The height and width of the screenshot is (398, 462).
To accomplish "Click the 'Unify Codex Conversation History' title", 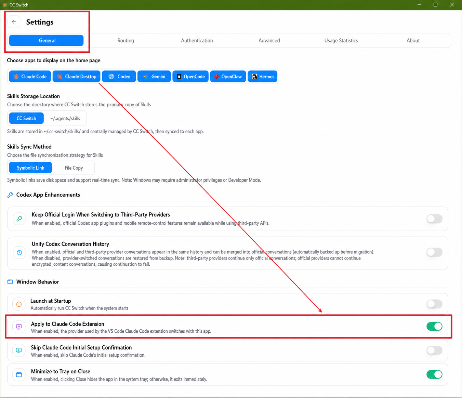I will click(x=70, y=244).
